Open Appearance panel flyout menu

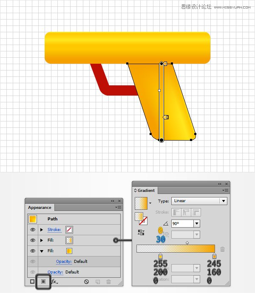(x=118, y=207)
